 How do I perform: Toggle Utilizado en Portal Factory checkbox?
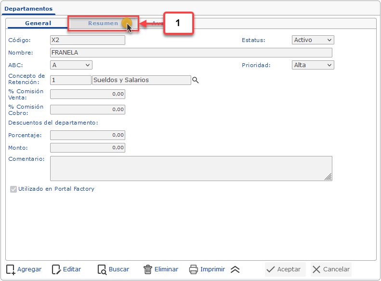[x=13, y=189]
